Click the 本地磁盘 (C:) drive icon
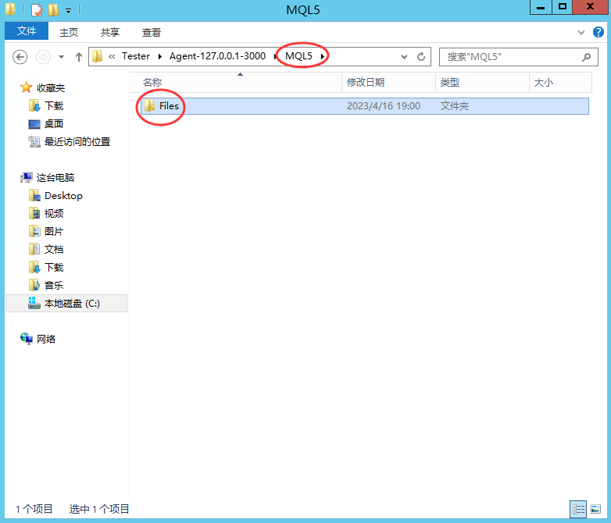 click(34, 303)
